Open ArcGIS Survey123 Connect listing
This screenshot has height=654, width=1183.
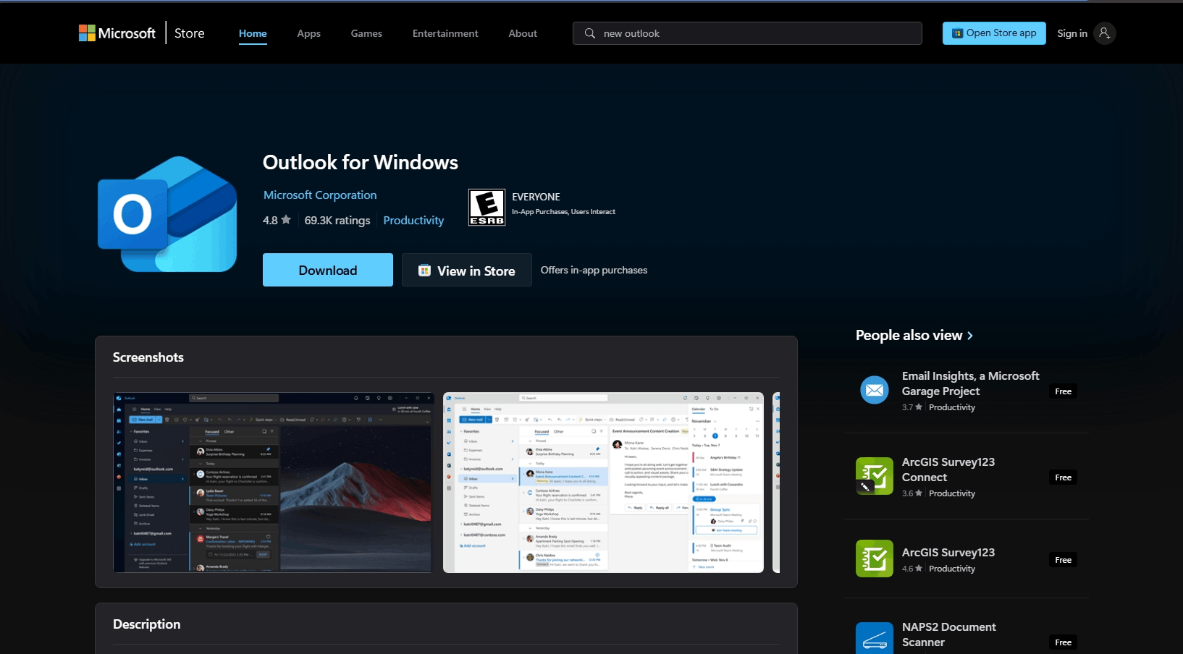click(x=948, y=470)
